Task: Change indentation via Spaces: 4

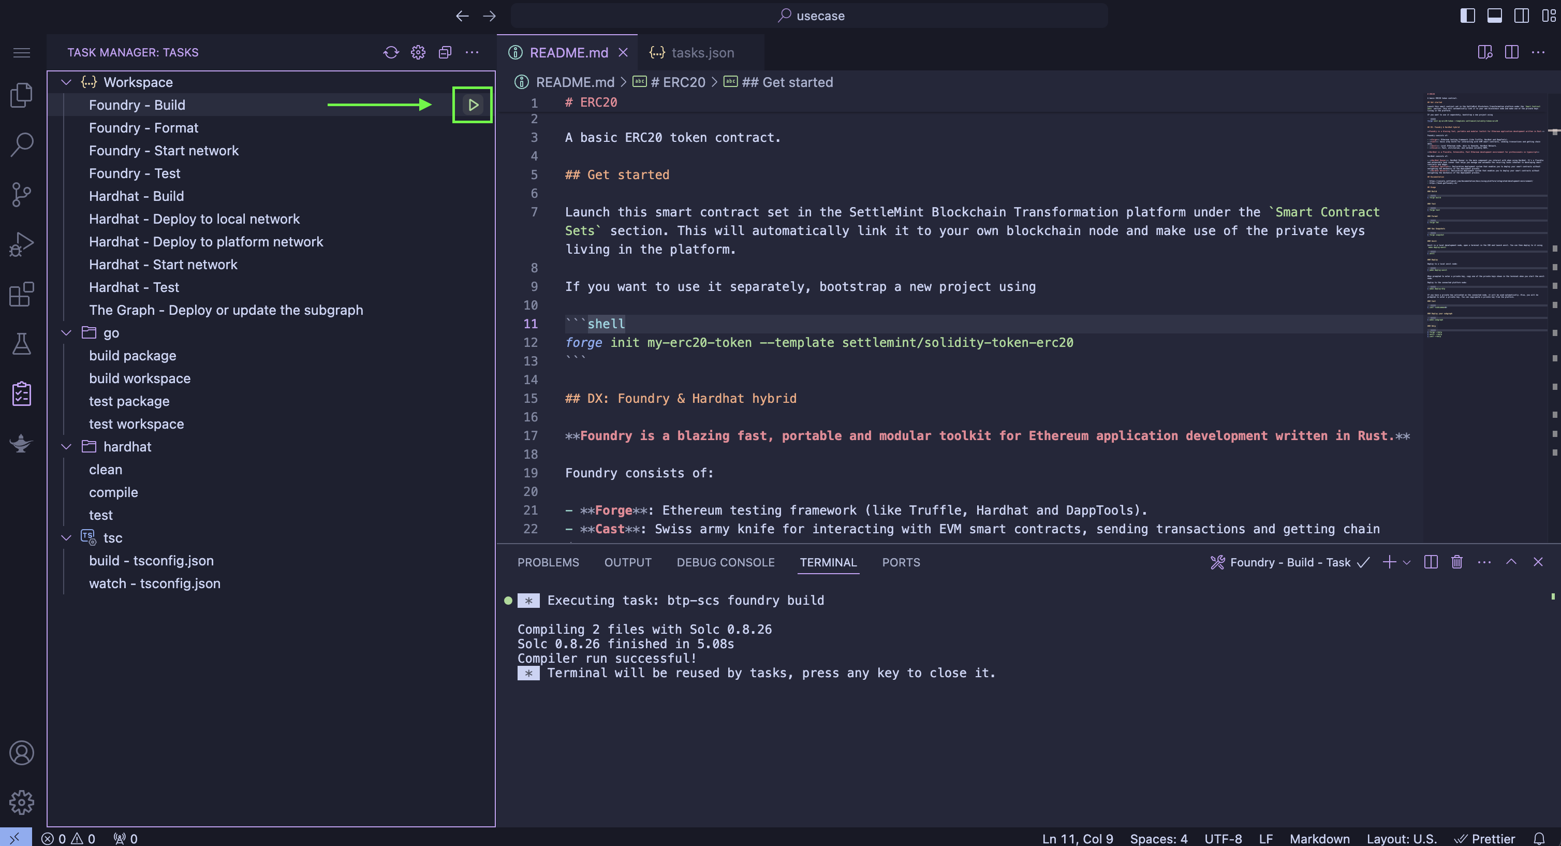Action: pos(1159,838)
